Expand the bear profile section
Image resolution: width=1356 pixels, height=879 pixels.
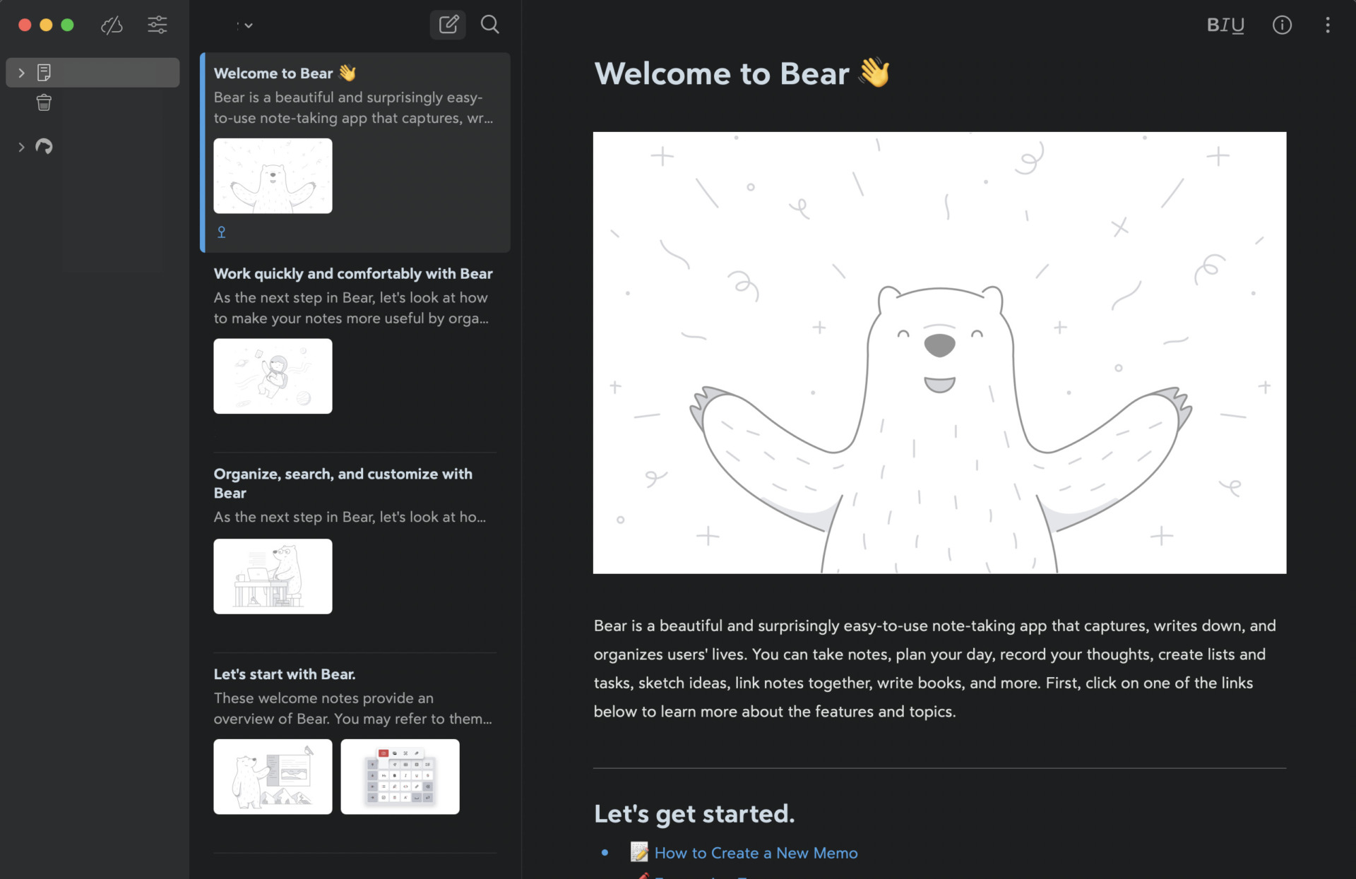(20, 146)
